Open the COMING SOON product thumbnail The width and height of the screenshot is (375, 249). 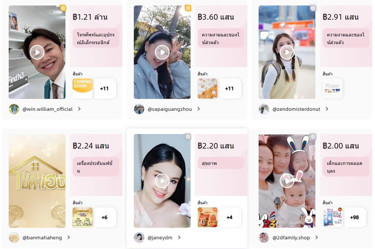82,88
